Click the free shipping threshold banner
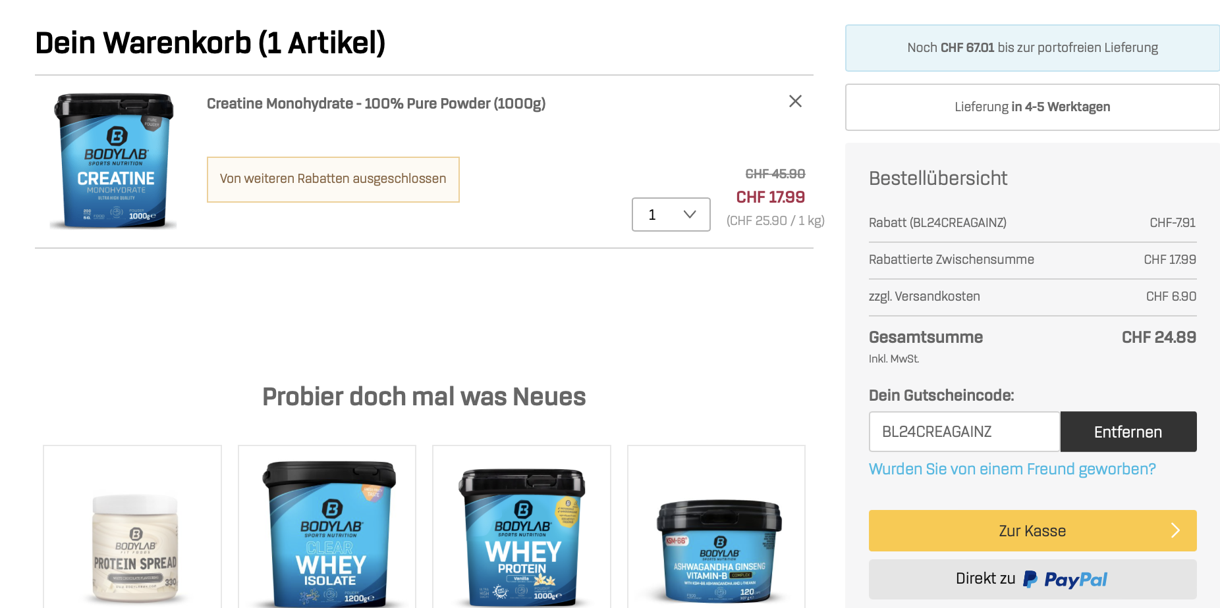The height and width of the screenshot is (608, 1220). [1032, 48]
